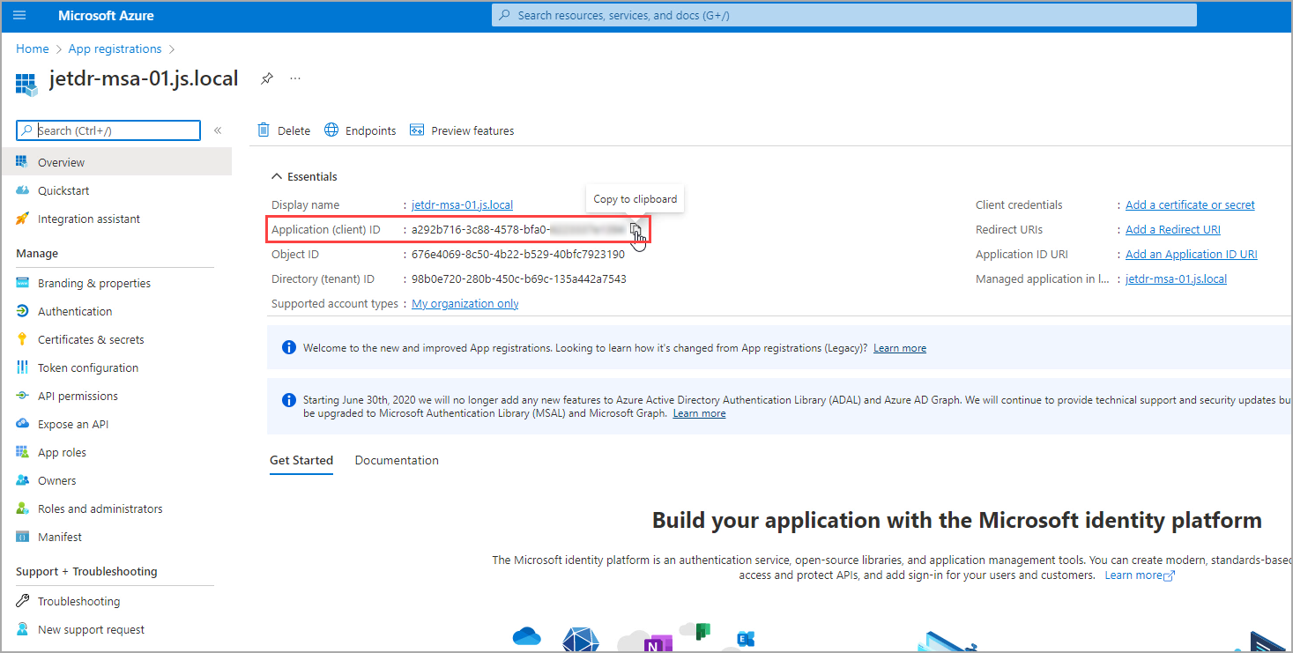
Task: Click Add a Redirect URI link
Action: click(x=1172, y=229)
